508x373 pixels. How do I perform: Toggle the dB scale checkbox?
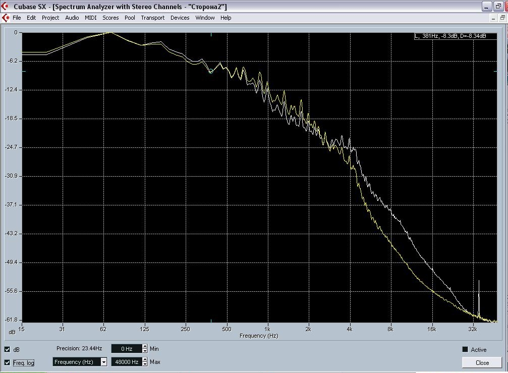click(8, 349)
